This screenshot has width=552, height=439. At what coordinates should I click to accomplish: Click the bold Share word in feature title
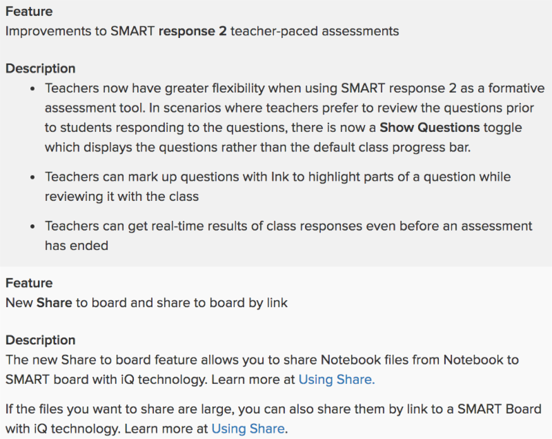tap(54, 302)
